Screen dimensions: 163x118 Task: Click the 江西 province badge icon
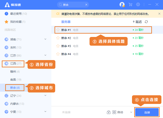7,63
